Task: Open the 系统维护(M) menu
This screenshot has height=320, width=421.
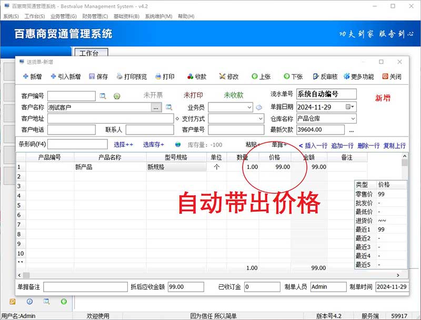Action: pyautogui.click(x=159, y=16)
